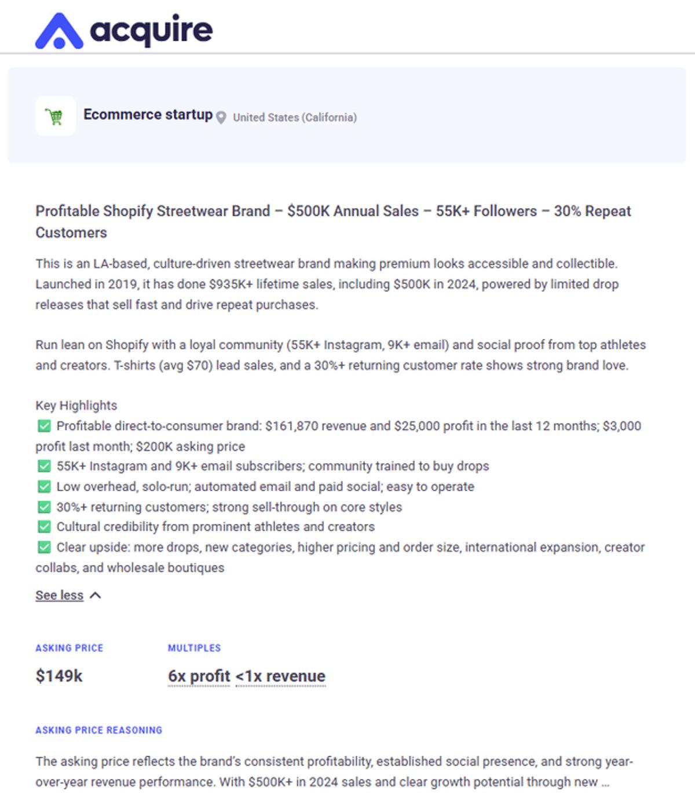Click the chevron-up icon beside See less

[96, 595]
